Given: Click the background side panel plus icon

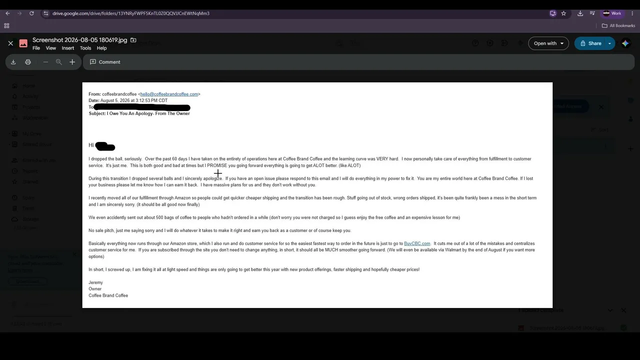Looking at the screenshot, I should point(631,148).
